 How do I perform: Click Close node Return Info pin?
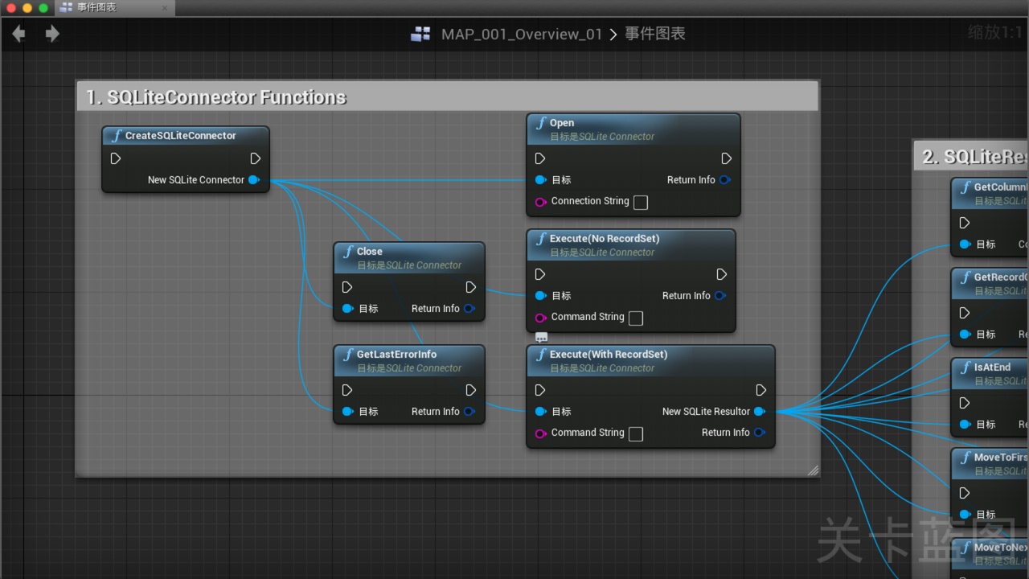tap(469, 309)
